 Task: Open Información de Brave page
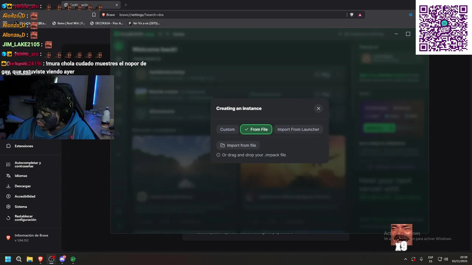[31, 236]
